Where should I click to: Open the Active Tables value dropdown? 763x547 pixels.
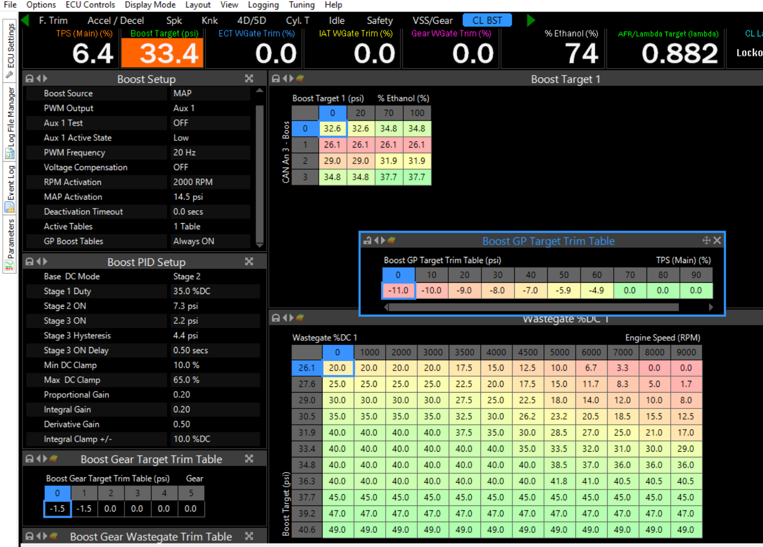211,226
